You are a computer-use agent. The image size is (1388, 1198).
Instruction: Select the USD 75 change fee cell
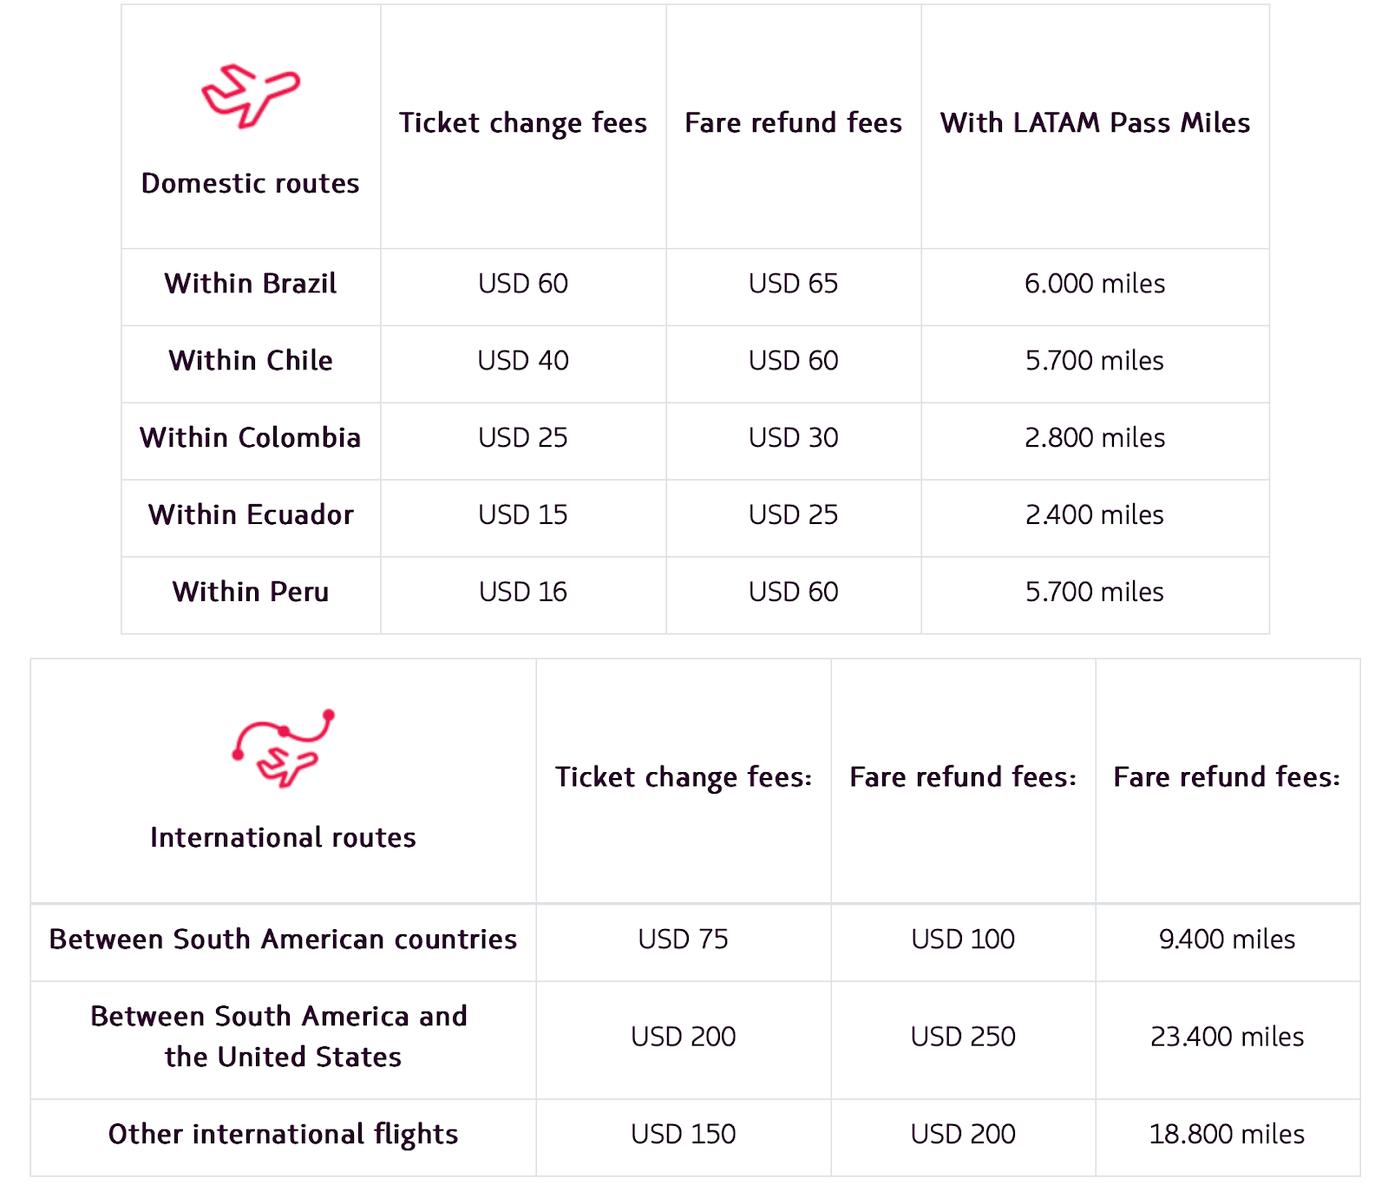click(683, 939)
